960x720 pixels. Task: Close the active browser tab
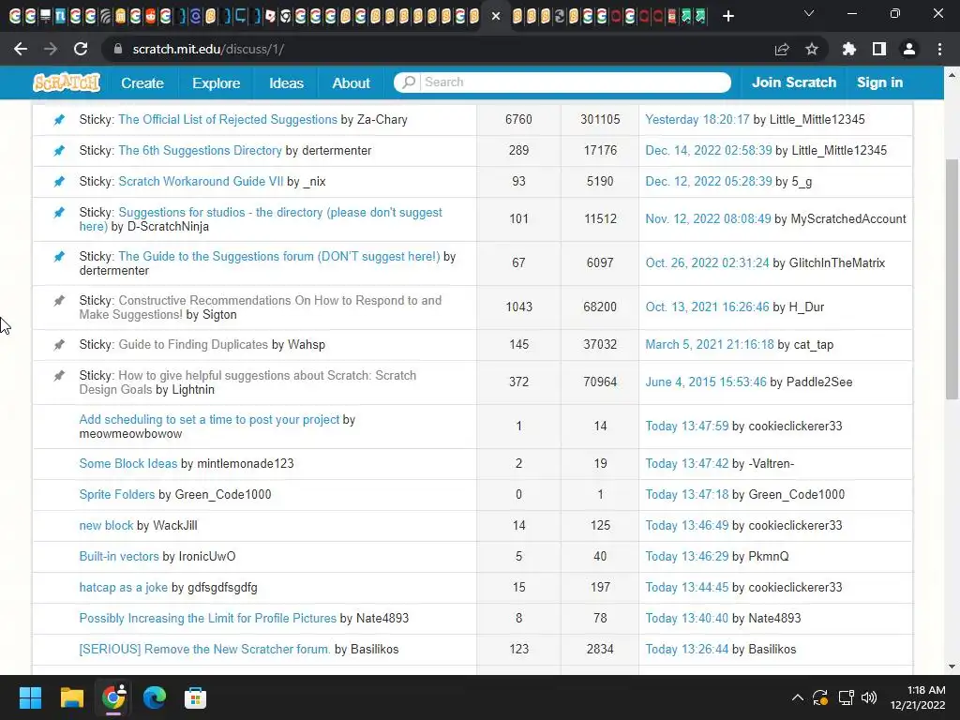pyautogui.click(x=496, y=16)
